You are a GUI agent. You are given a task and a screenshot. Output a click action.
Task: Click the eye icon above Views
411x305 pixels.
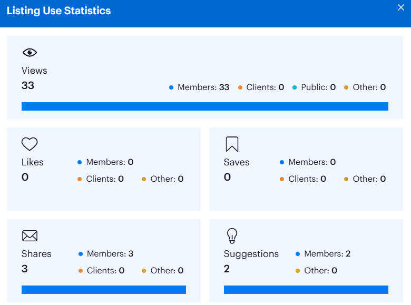[x=30, y=52]
